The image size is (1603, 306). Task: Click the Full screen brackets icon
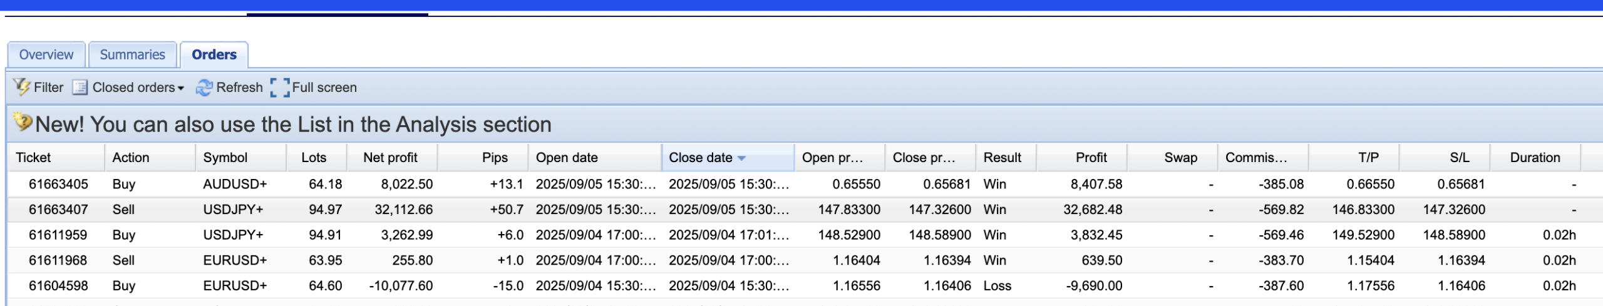click(280, 88)
